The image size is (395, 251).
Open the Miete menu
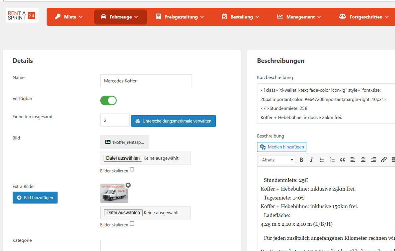(x=69, y=17)
